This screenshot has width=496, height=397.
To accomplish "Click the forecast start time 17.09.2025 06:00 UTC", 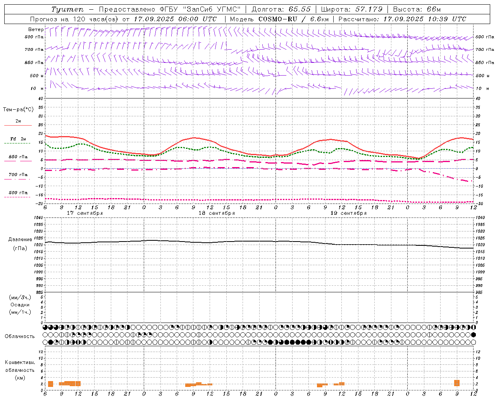I will (x=176, y=19).
